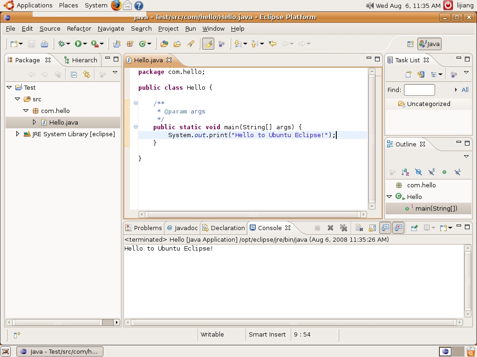Launch Debug with the bug icon
This screenshot has height=357, width=477.
point(61,44)
